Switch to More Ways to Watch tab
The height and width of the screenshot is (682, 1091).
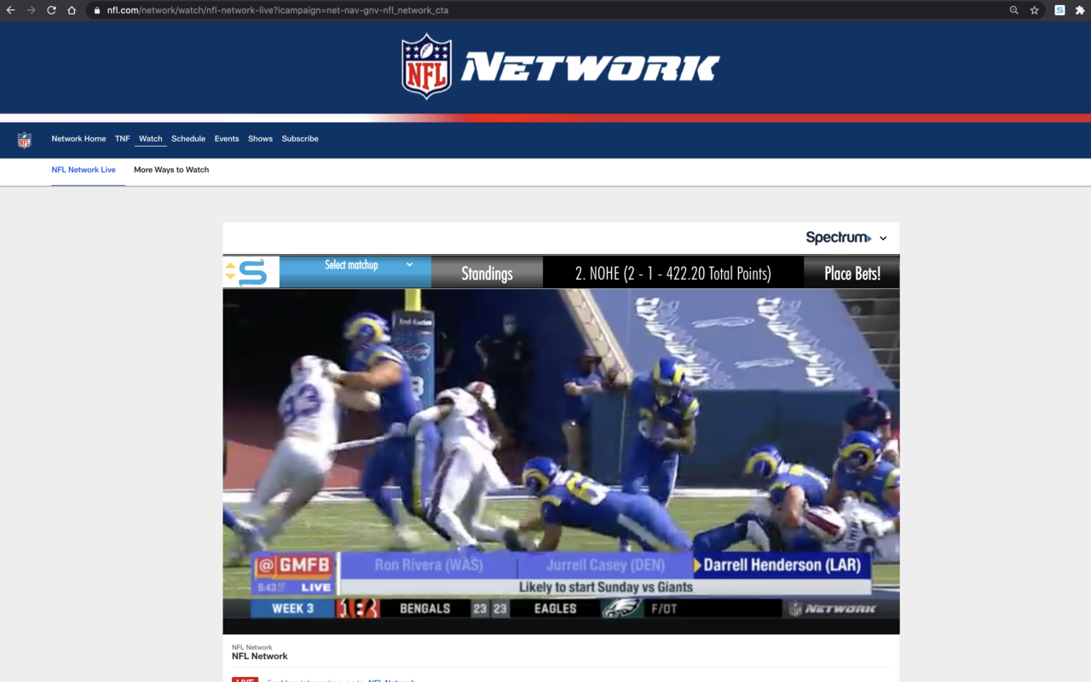tap(171, 170)
